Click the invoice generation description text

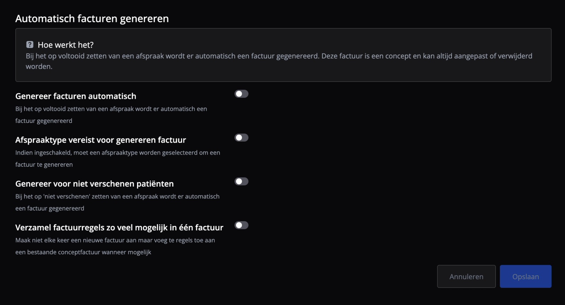click(112, 115)
